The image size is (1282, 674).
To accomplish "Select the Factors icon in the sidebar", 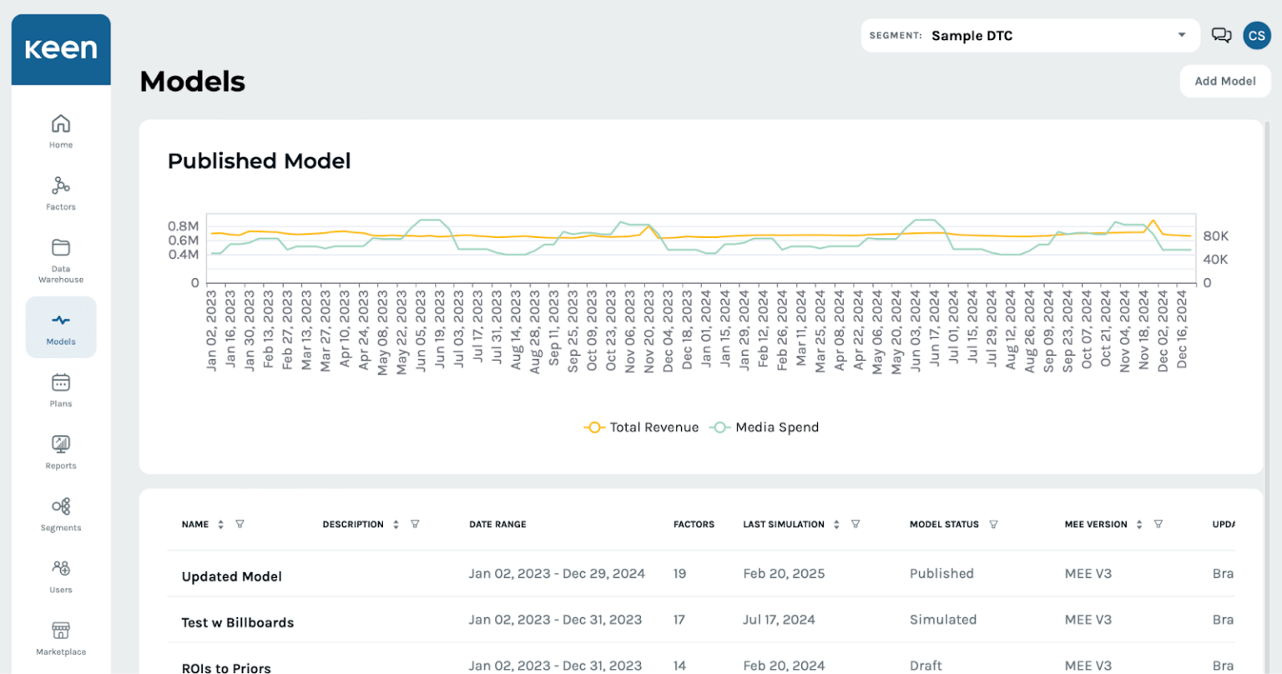I will (60, 192).
